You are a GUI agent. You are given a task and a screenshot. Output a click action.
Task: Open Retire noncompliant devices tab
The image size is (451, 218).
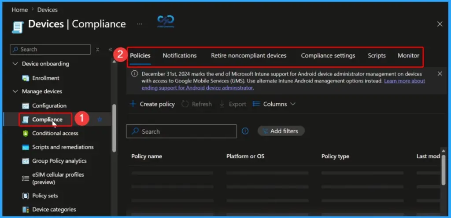pos(249,56)
